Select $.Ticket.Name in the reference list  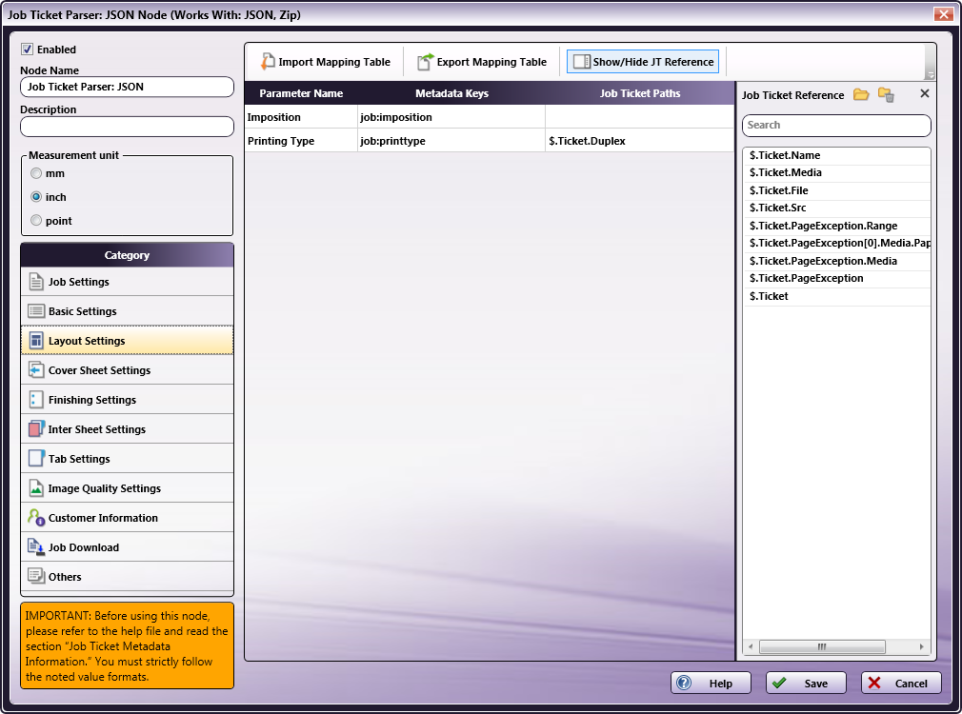pos(837,155)
